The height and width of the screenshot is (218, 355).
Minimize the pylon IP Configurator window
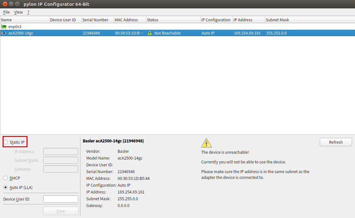point(11,4)
